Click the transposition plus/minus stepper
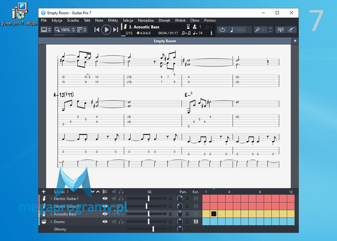 pos(271,30)
